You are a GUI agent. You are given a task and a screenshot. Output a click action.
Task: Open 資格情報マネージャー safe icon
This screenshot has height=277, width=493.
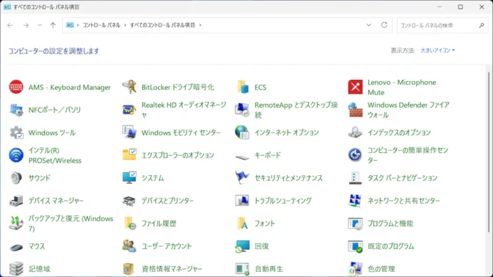(128, 269)
